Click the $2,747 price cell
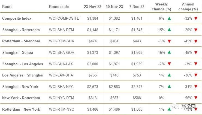Viewport: 202px width, 115px height. click(x=137, y=87)
